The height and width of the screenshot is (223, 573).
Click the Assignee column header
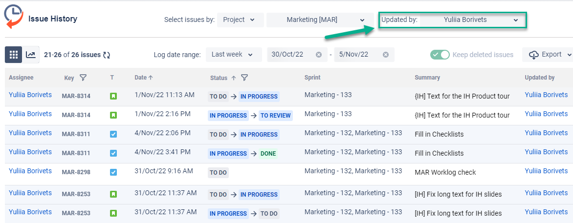pyautogui.click(x=21, y=78)
